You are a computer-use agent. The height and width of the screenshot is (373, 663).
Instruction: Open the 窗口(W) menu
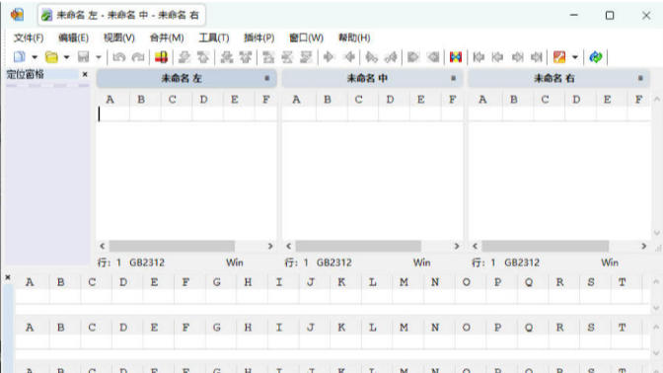coord(306,37)
